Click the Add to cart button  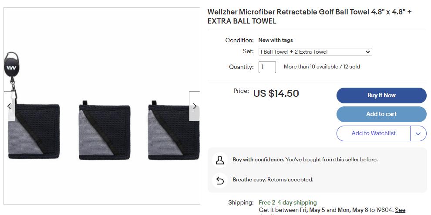pos(381,114)
